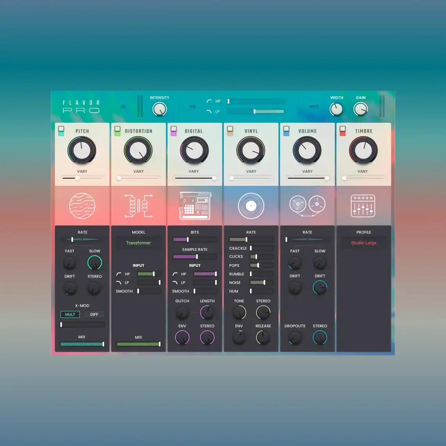Click the drum machine sampler icon
This screenshot has width=446, height=446.
[x=195, y=206]
